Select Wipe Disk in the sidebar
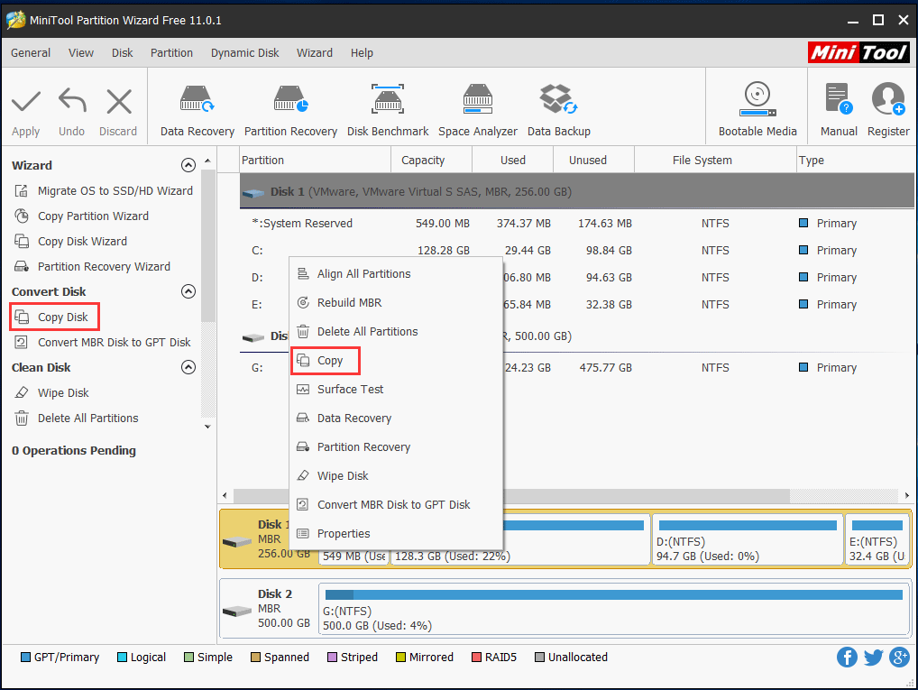This screenshot has height=690, width=918. click(x=51, y=392)
